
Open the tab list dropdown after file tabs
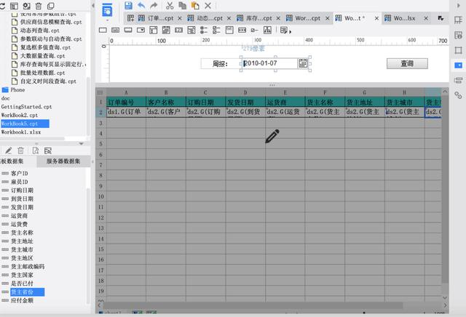point(441,18)
